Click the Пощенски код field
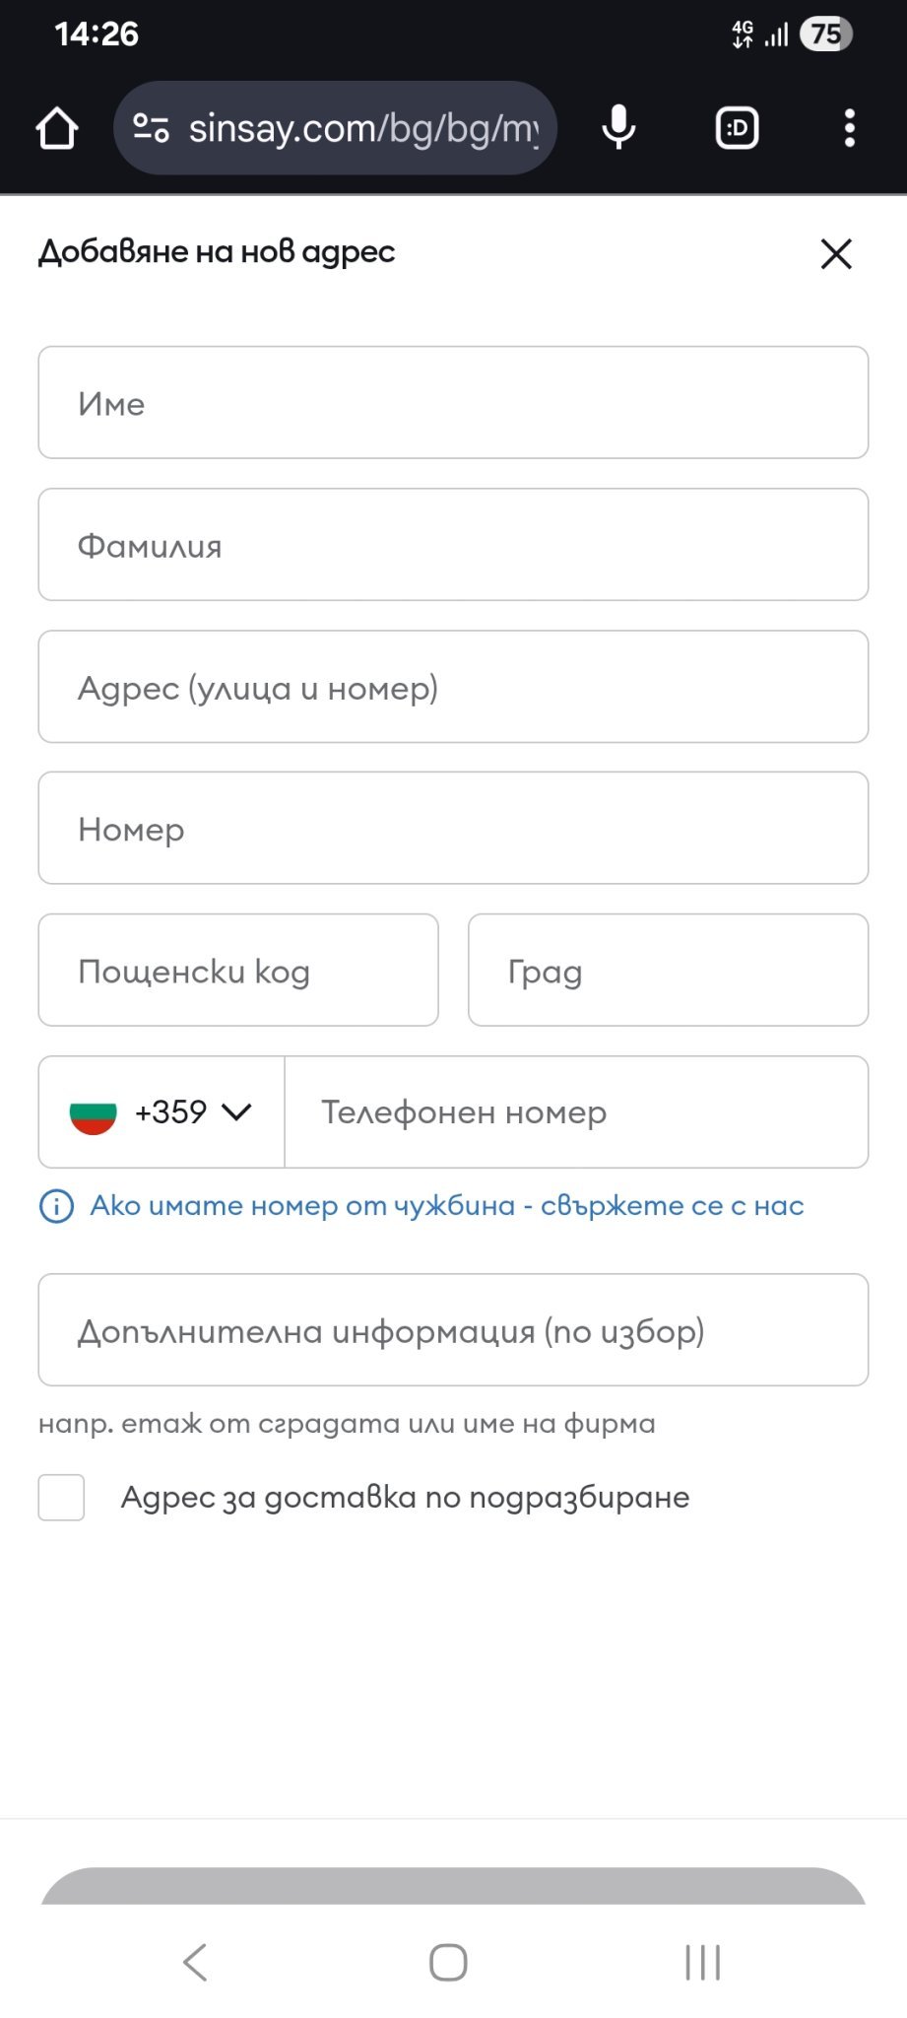The width and height of the screenshot is (907, 2018). pos(238,971)
